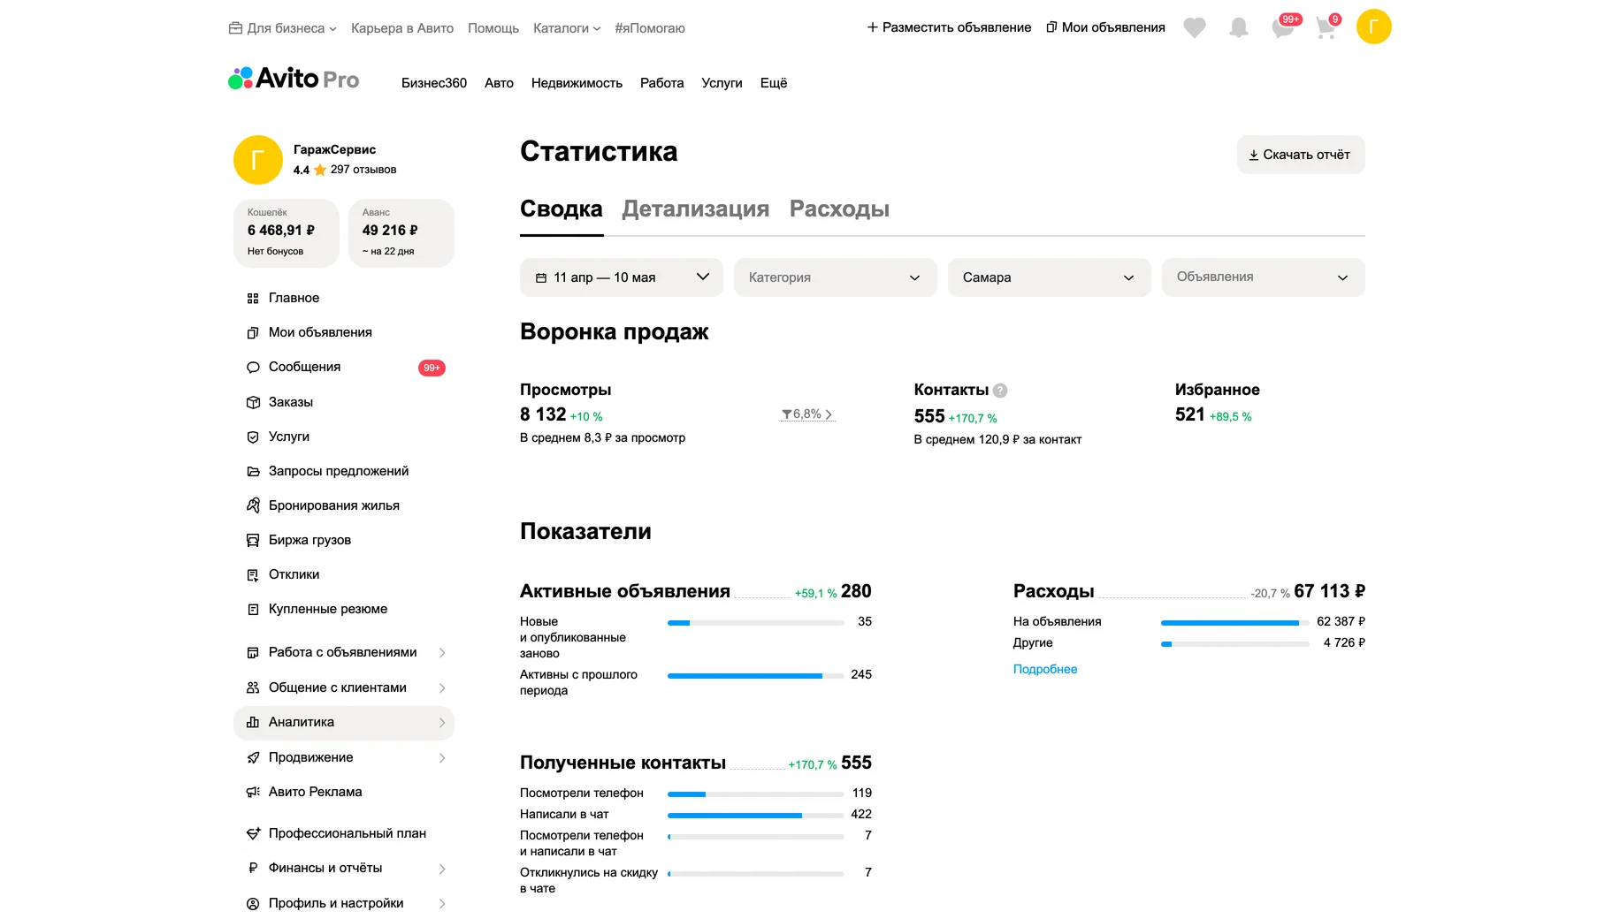
Task: Click the Авито Реклама megaphone icon
Action: coord(253,792)
